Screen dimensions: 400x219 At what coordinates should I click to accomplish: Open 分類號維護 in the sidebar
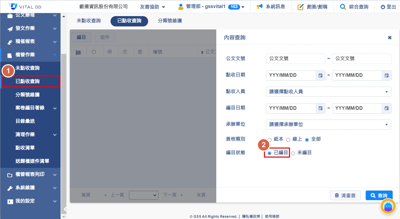[x=28, y=95]
